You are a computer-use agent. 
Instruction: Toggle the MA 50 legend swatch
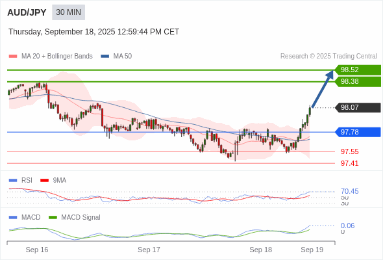105,57
